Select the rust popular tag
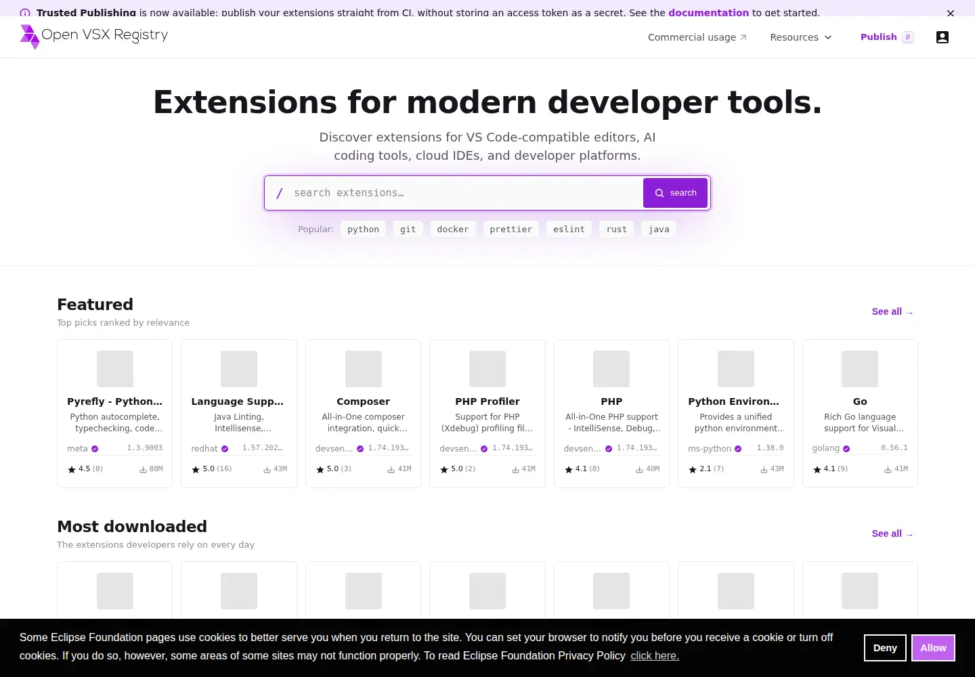The image size is (975, 677). tap(616, 230)
